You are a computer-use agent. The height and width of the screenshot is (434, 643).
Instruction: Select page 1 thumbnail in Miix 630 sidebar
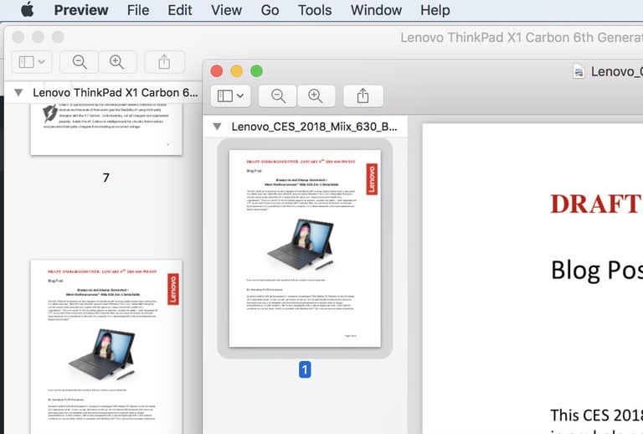coord(305,248)
